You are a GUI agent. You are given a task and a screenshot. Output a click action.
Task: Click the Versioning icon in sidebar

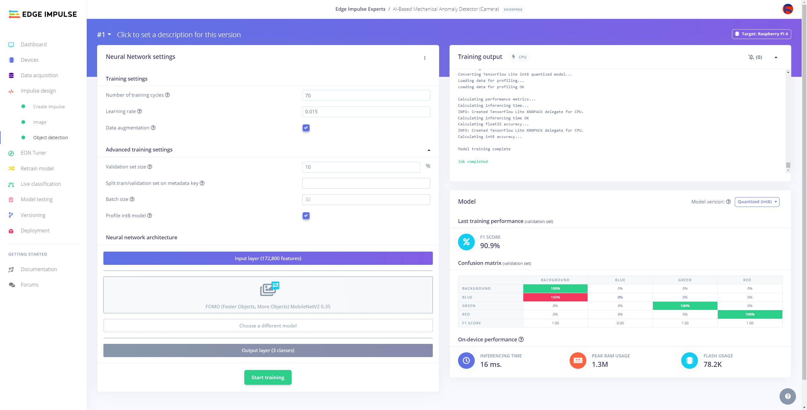pos(11,215)
